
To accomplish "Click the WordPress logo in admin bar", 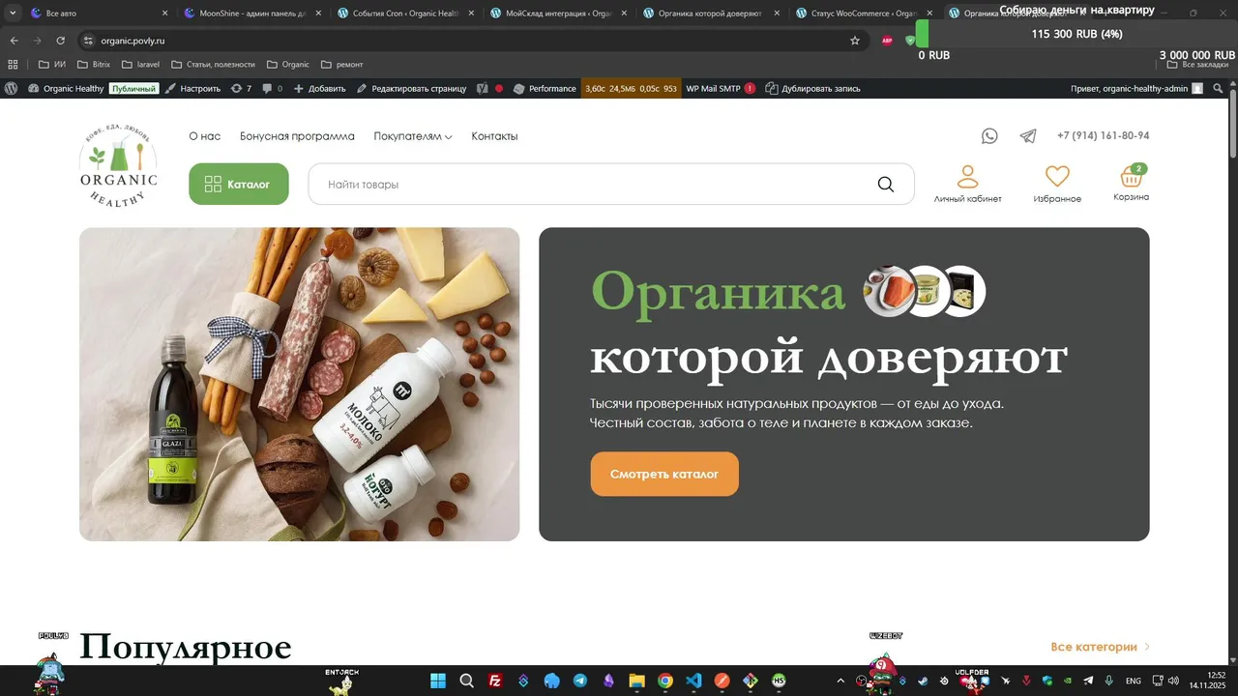I will [12, 88].
